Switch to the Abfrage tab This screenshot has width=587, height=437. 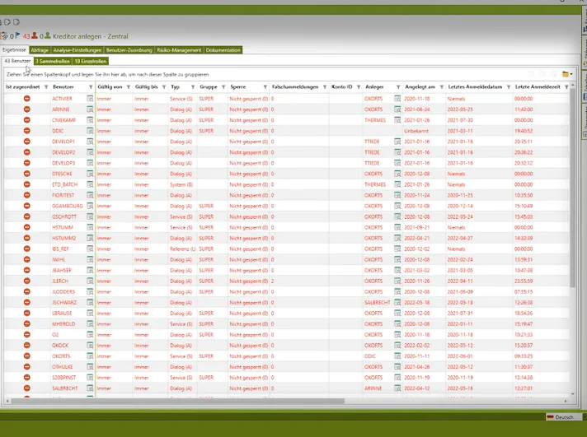pyautogui.click(x=40, y=50)
